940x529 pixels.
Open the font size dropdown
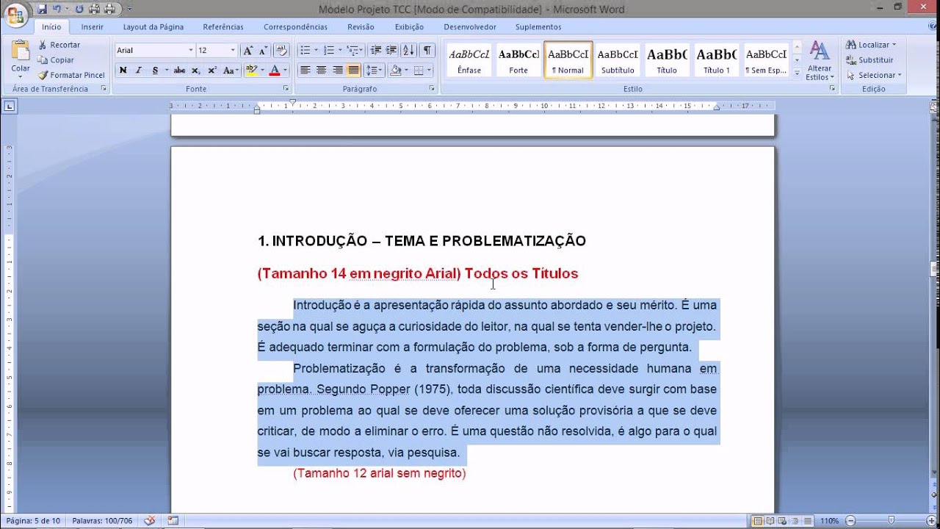click(x=233, y=51)
